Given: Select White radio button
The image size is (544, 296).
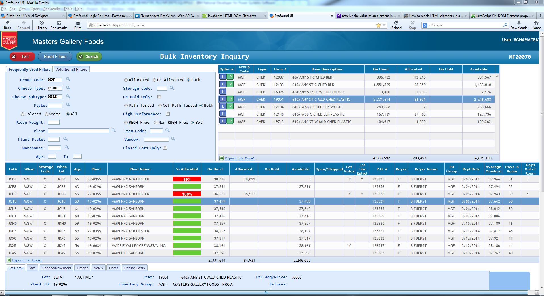Looking at the screenshot, I should pos(47,114).
